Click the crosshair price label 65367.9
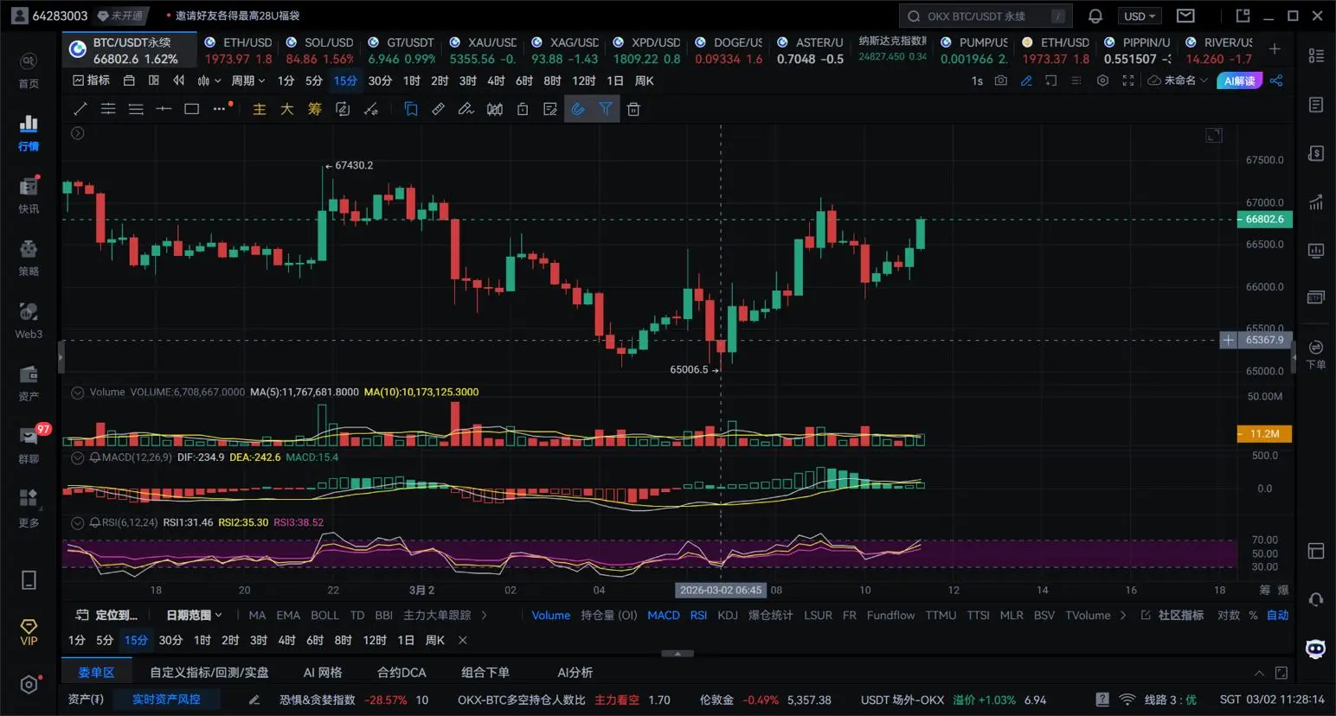The image size is (1336, 716). [x=1264, y=340]
